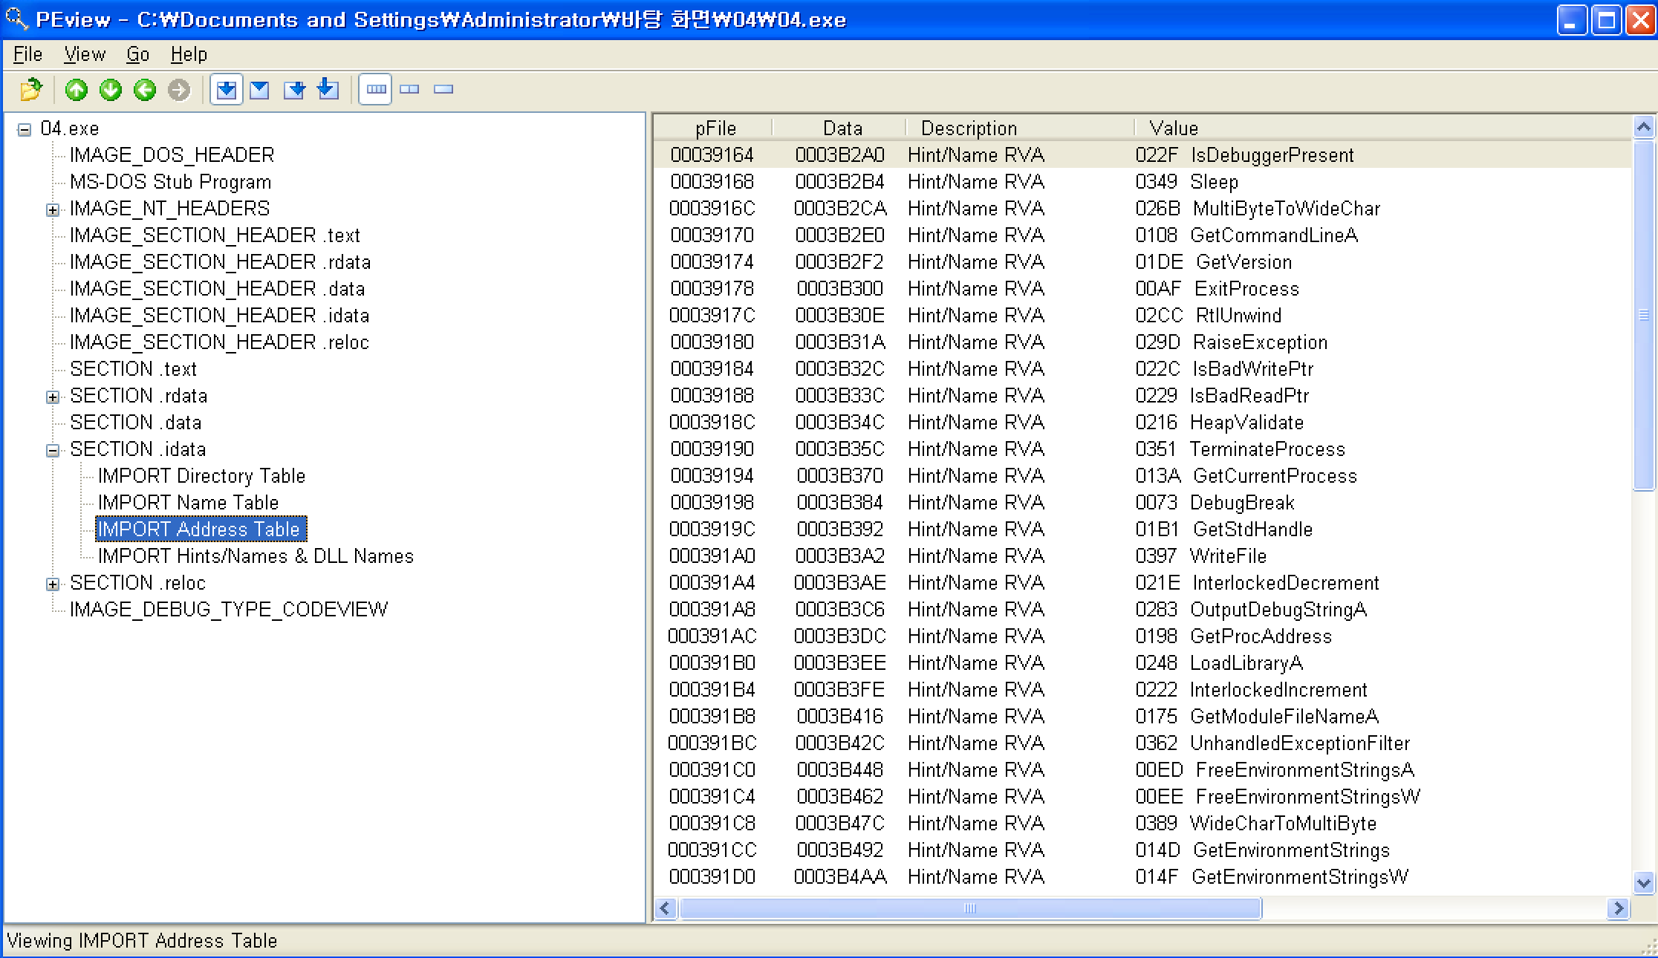Click the first blue address-view toolbar icon

point(227,90)
